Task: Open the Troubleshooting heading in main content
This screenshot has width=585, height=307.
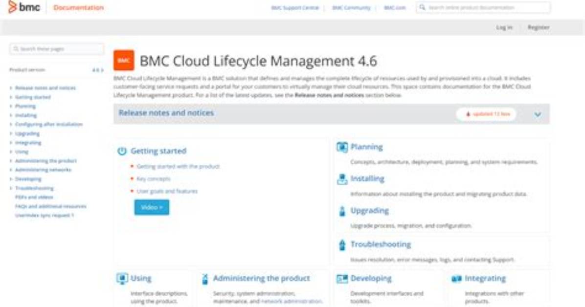Action: point(381,244)
